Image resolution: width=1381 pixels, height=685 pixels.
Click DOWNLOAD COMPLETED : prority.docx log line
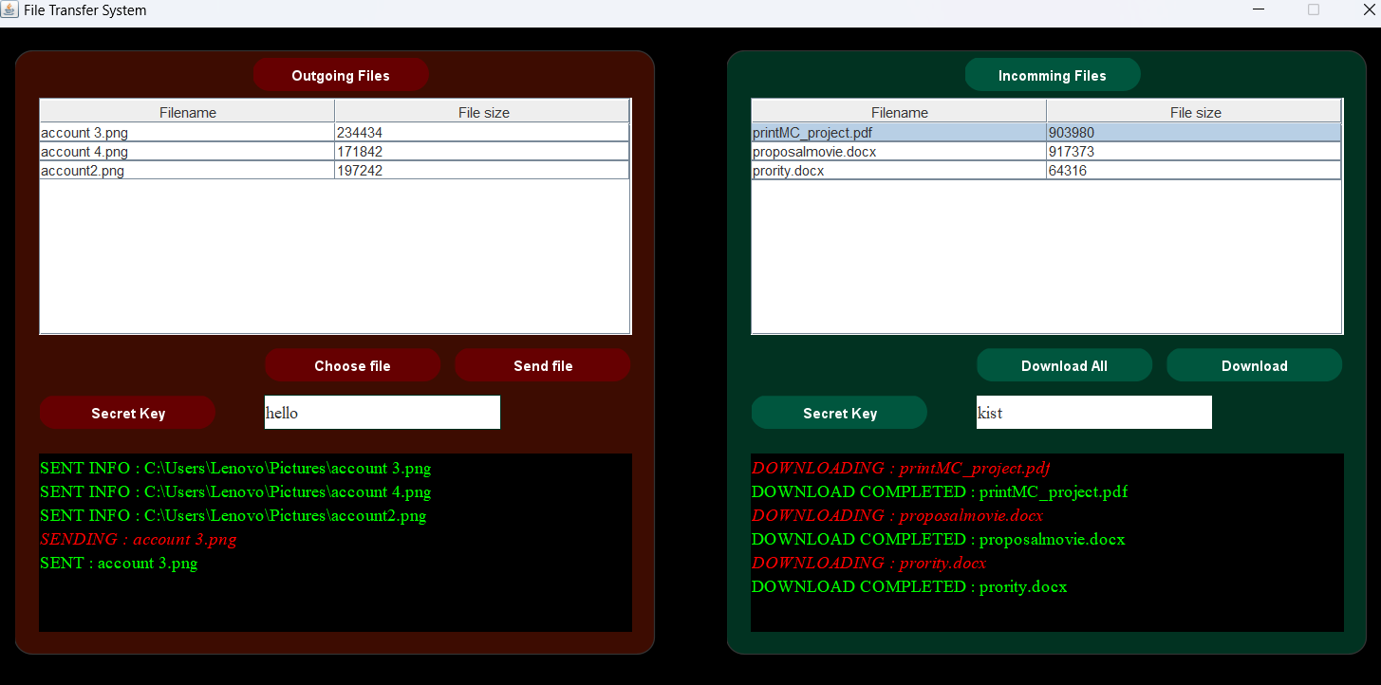909,587
